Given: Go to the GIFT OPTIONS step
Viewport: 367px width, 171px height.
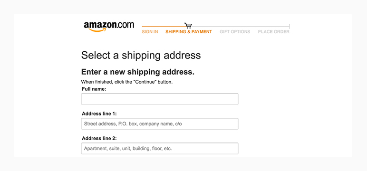Looking at the screenshot, I should tap(235, 32).
